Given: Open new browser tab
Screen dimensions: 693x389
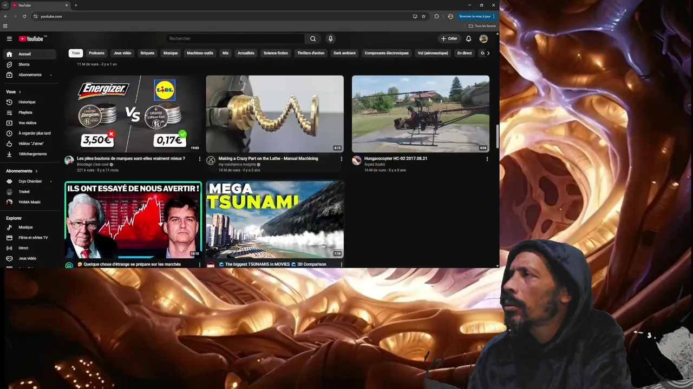Looking at the screenshot, I should tap(76, 5).
